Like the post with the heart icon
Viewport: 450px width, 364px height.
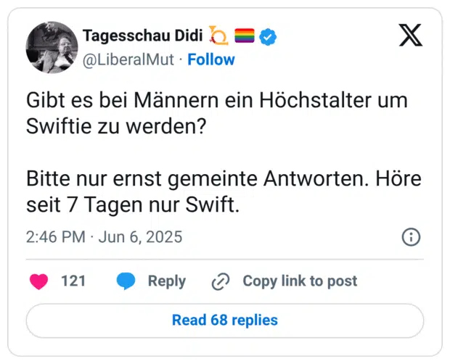click(38, 281)
